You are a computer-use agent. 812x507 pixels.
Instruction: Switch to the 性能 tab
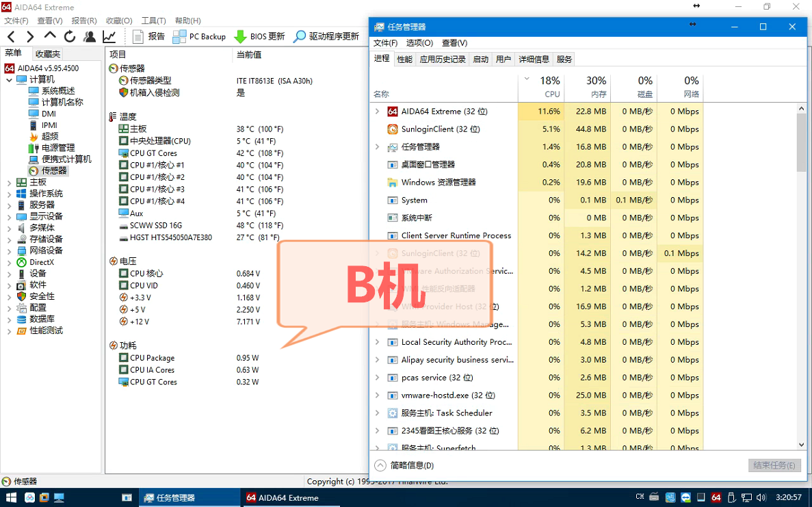click(x=404, y=59)
